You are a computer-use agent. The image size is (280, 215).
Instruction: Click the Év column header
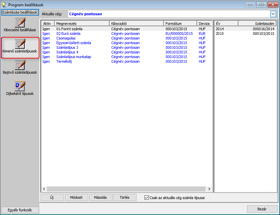pos(226,24)
